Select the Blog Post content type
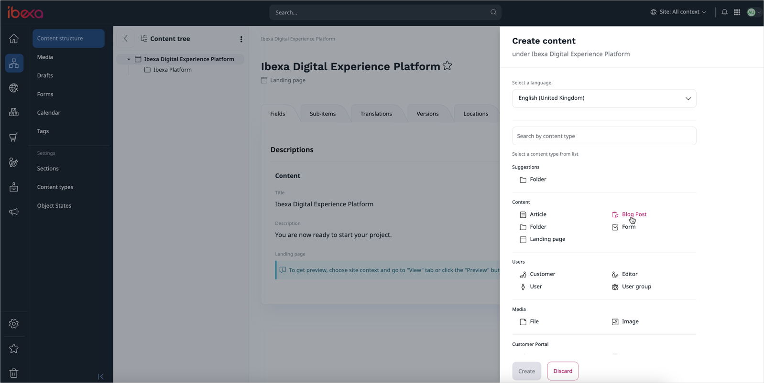764x383 pixels. point(633,214)
